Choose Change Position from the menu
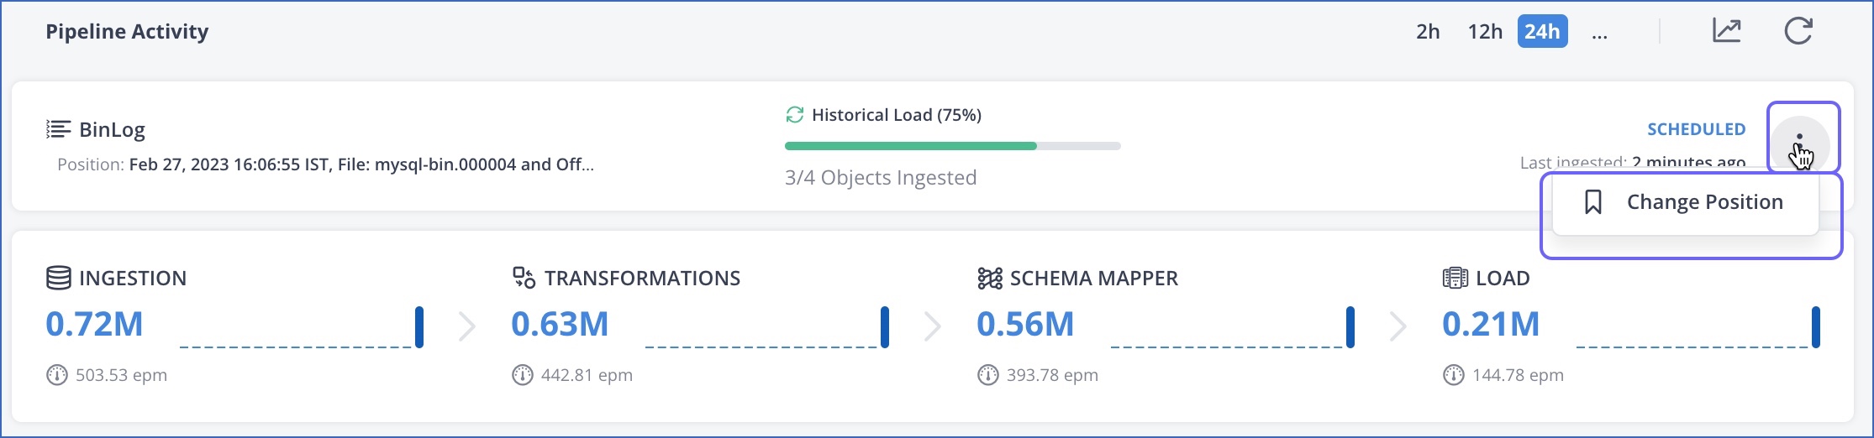Viewport: 1874px width, 438px height. coord(1685,202)
